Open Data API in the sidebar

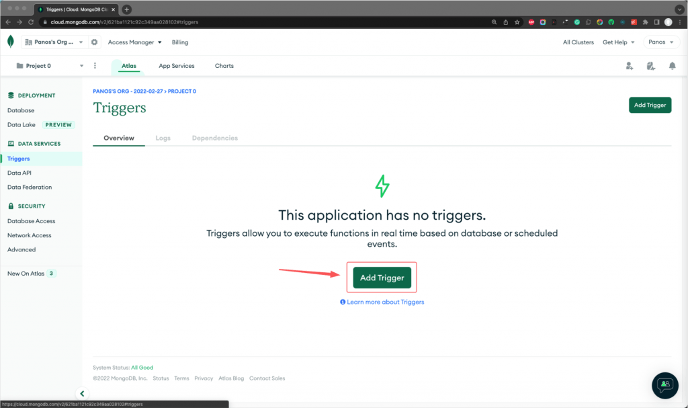point(19,173)
